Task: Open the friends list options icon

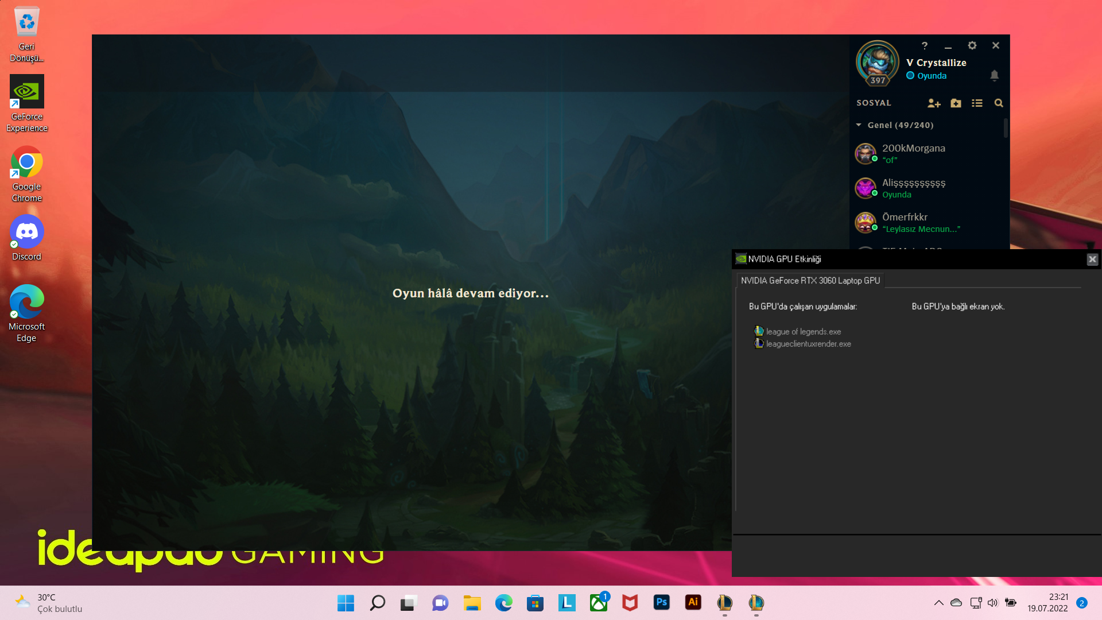Action: 977,103
